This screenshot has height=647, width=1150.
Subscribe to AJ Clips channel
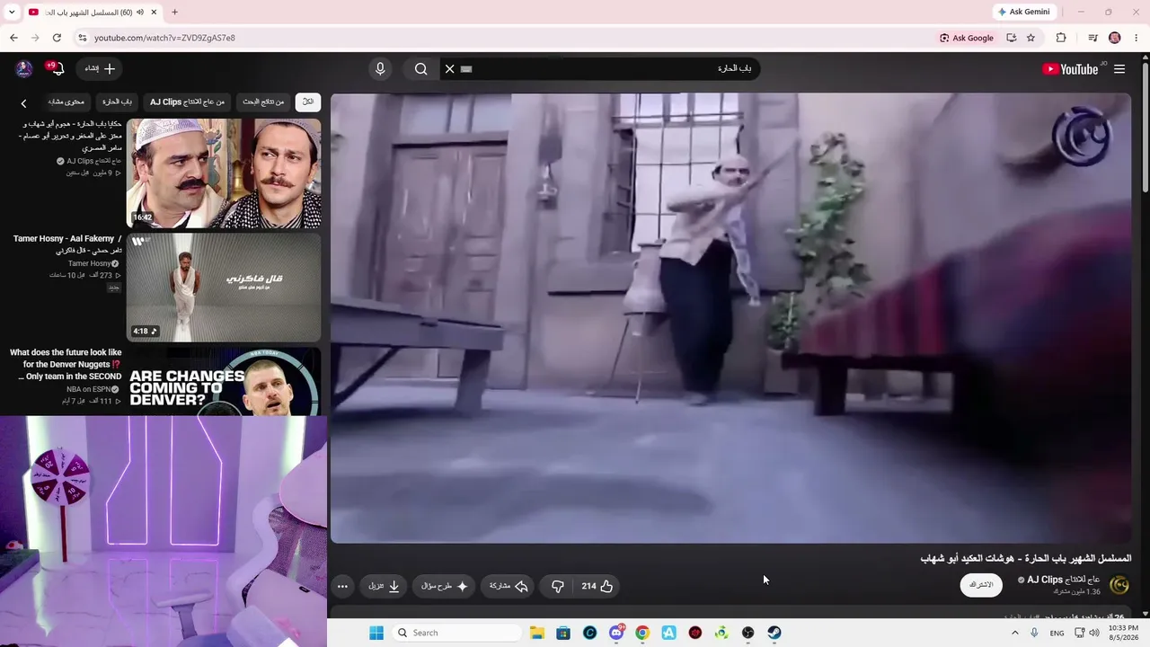[x=981, y=585]
